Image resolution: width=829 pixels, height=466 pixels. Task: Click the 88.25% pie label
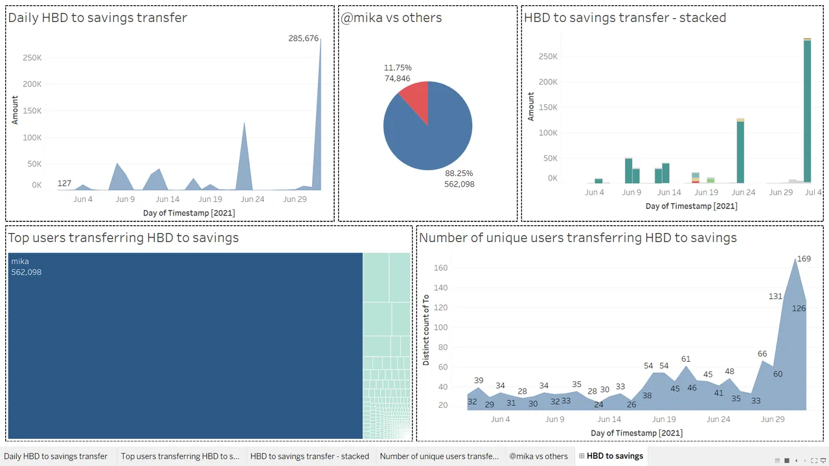(459, 173)
